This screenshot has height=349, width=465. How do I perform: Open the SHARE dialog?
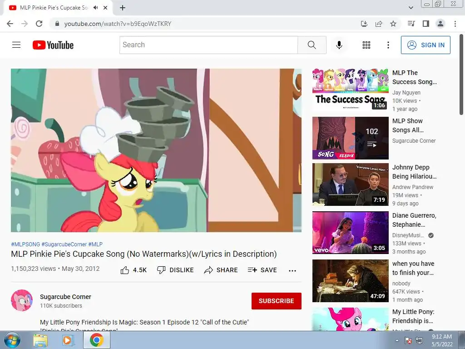pyautogui.click(x=221, y=270)
